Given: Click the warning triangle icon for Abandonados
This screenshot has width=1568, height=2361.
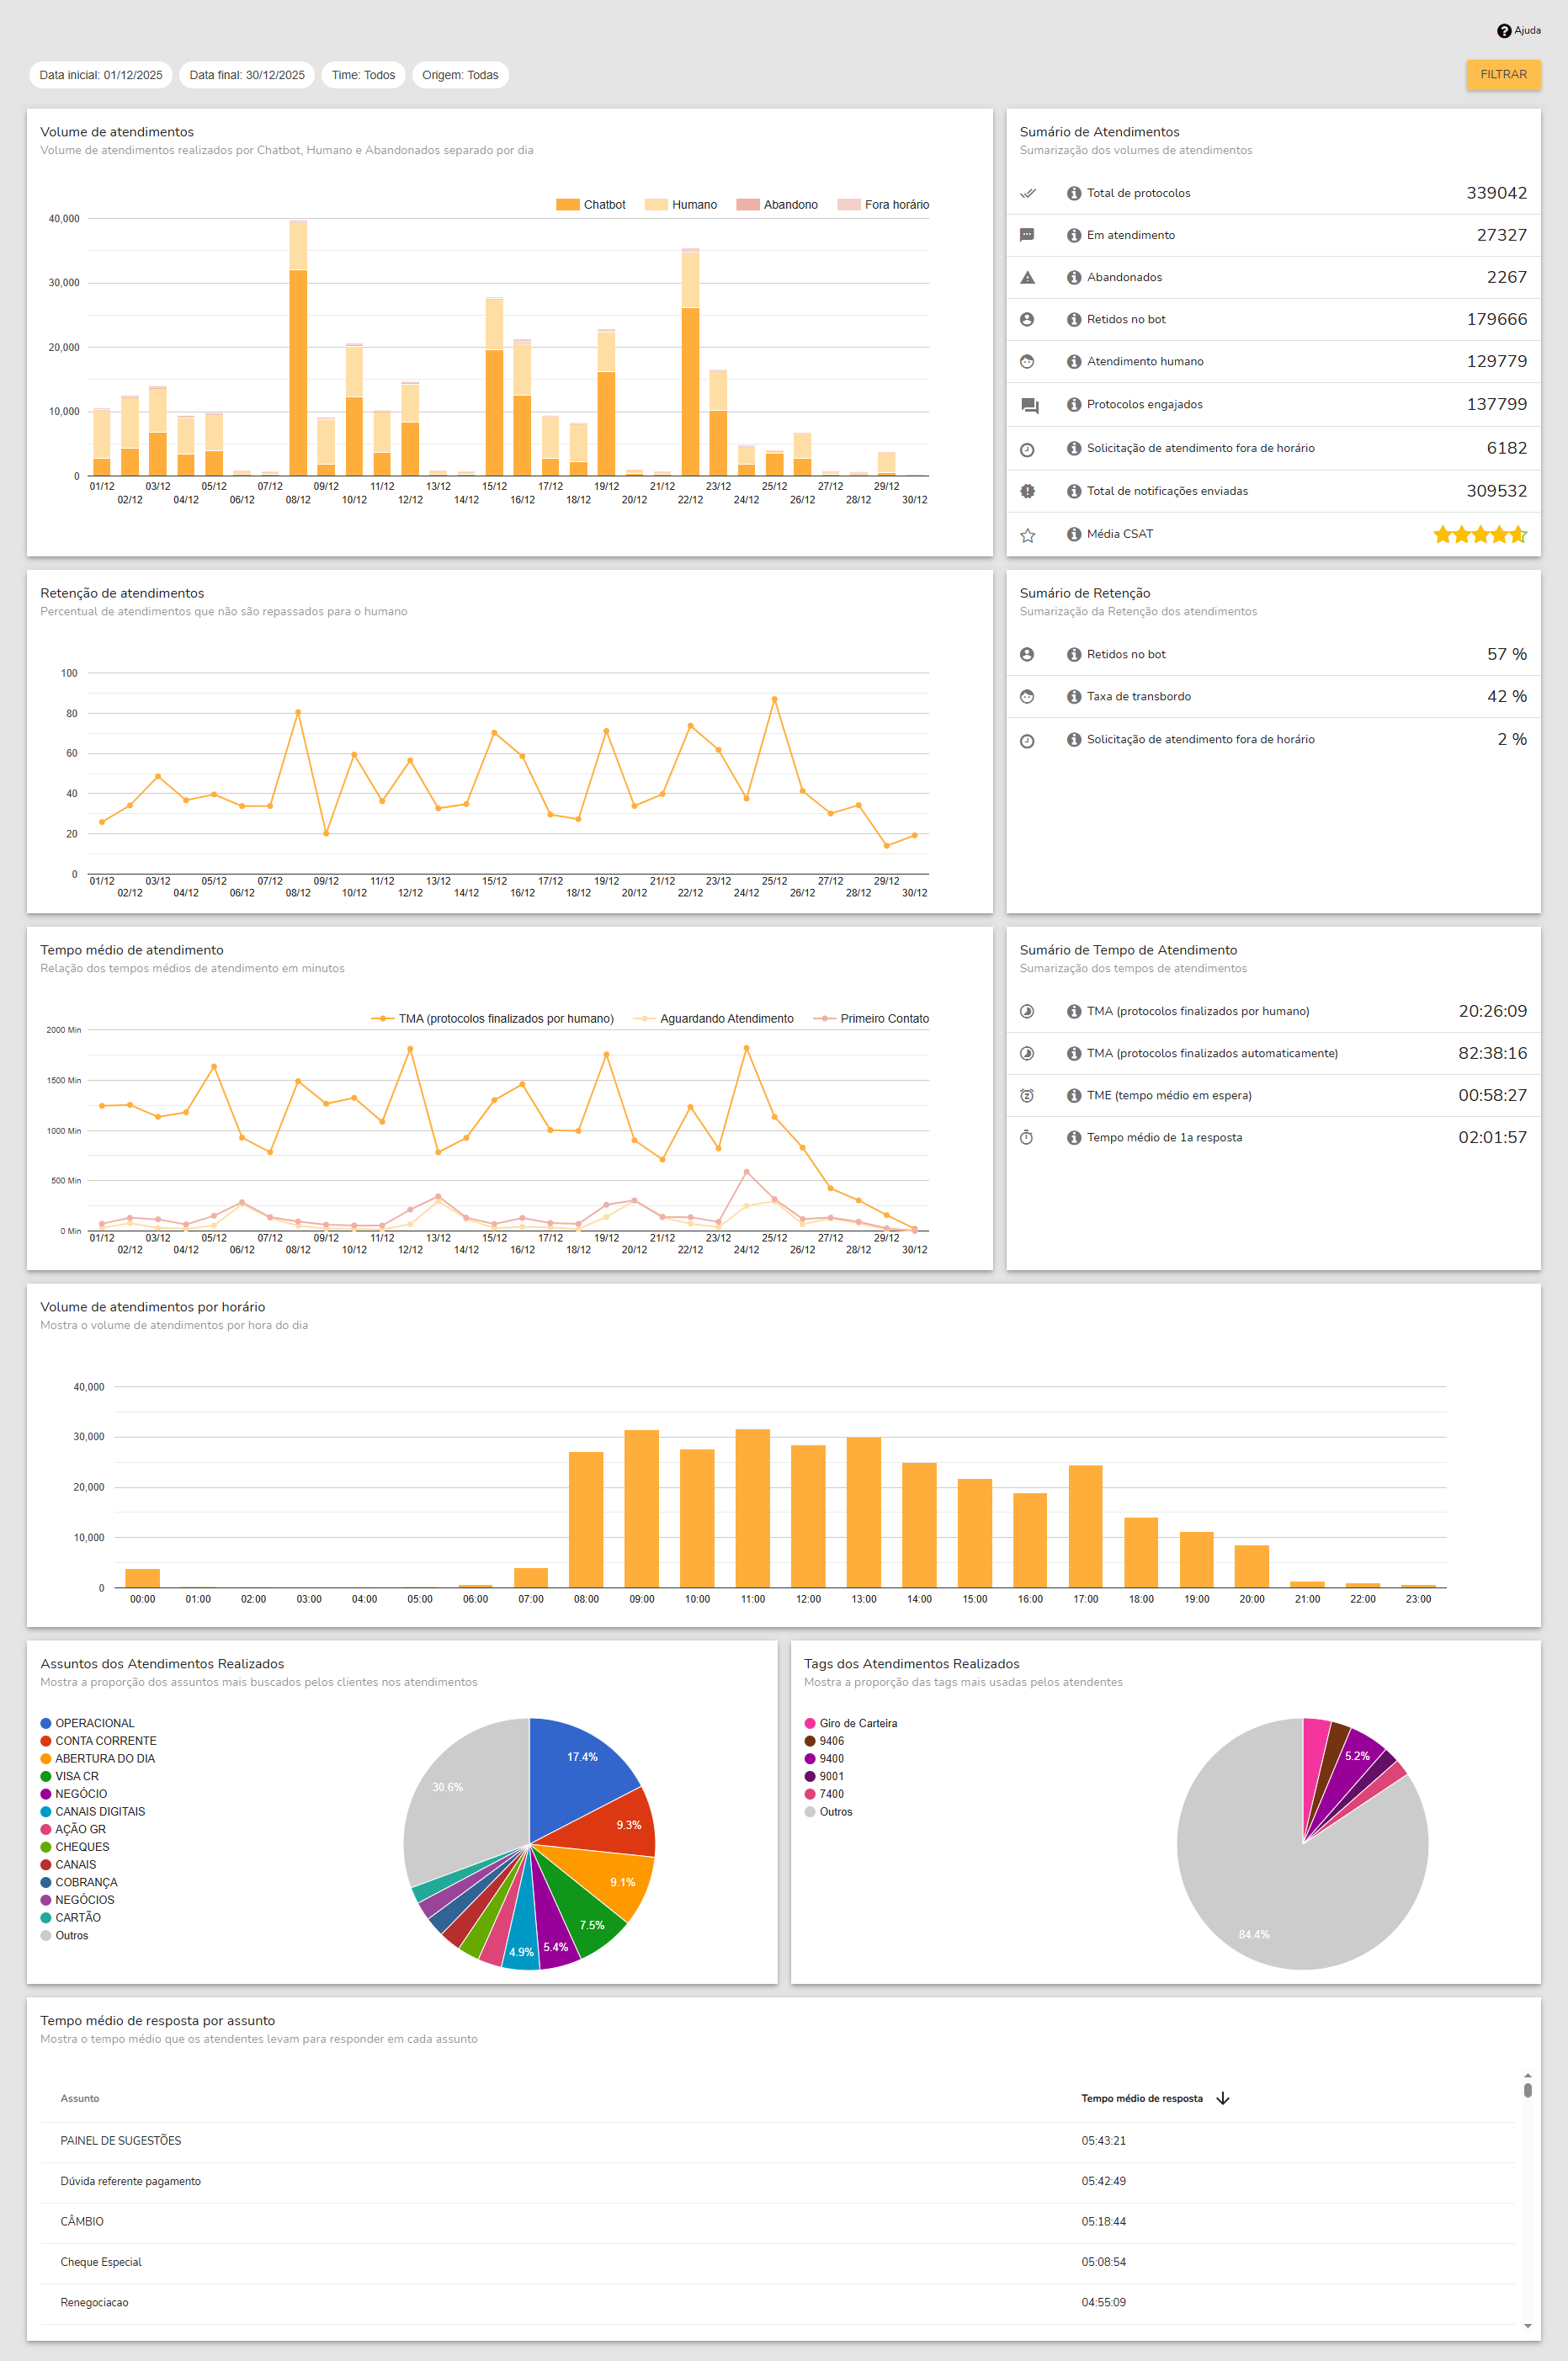Looking at the screenshot, I should [1027, 277].
